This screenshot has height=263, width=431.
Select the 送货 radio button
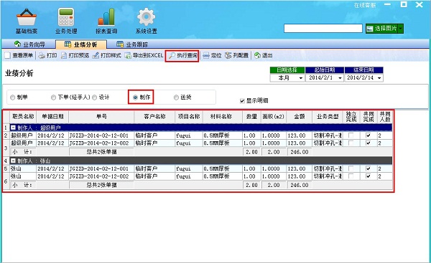[x=176, y=97]
